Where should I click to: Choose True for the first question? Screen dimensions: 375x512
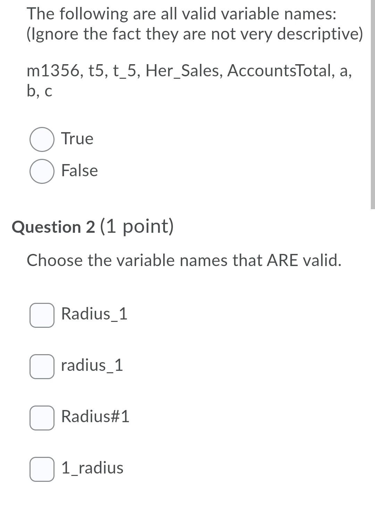click(x=42, y=139)
